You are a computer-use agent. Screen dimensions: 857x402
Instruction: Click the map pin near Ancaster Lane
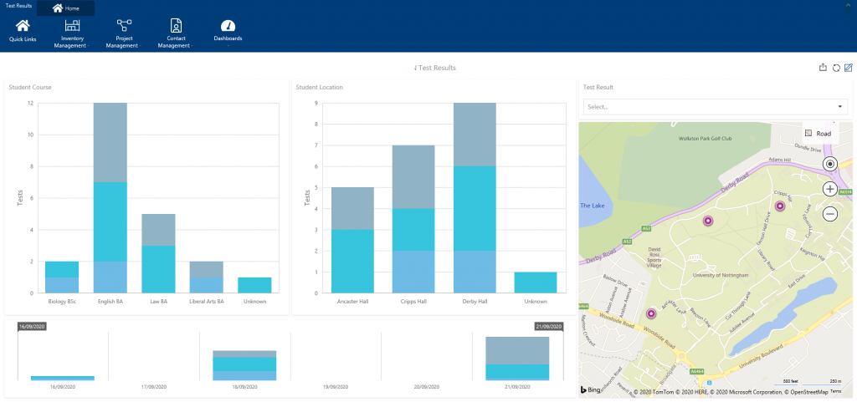pyautogui.click(x=651, y=313)
